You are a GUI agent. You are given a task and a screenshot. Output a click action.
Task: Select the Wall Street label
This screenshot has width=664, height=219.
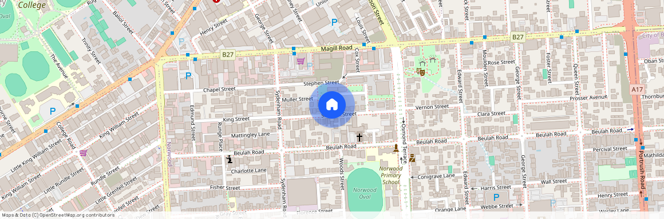554,181
